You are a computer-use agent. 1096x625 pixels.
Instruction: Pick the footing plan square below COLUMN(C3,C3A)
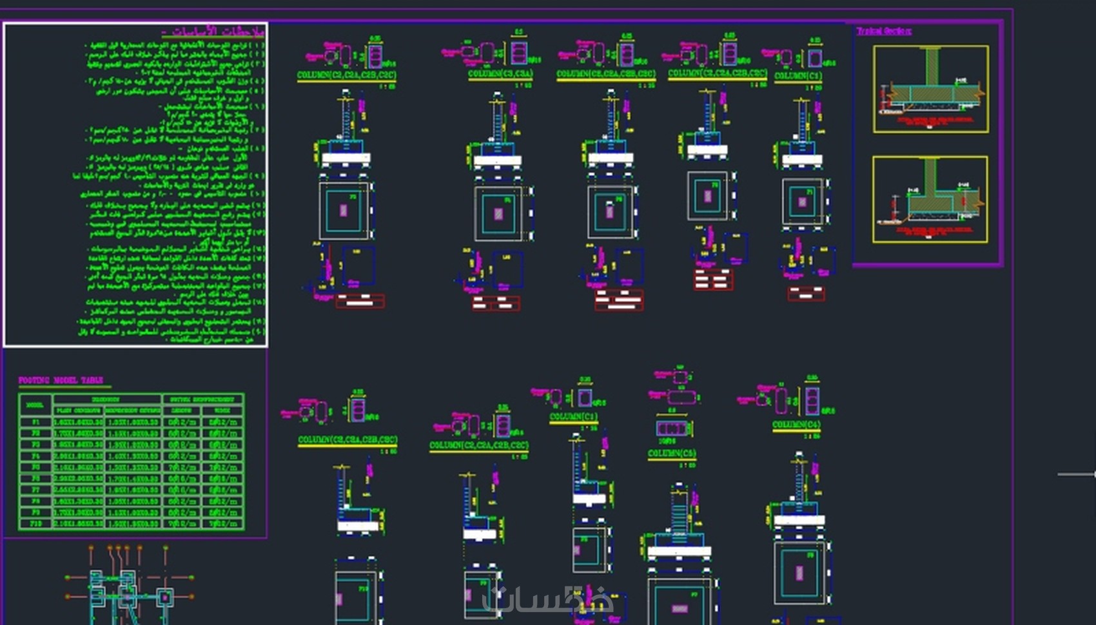click(x=498, y=213)
